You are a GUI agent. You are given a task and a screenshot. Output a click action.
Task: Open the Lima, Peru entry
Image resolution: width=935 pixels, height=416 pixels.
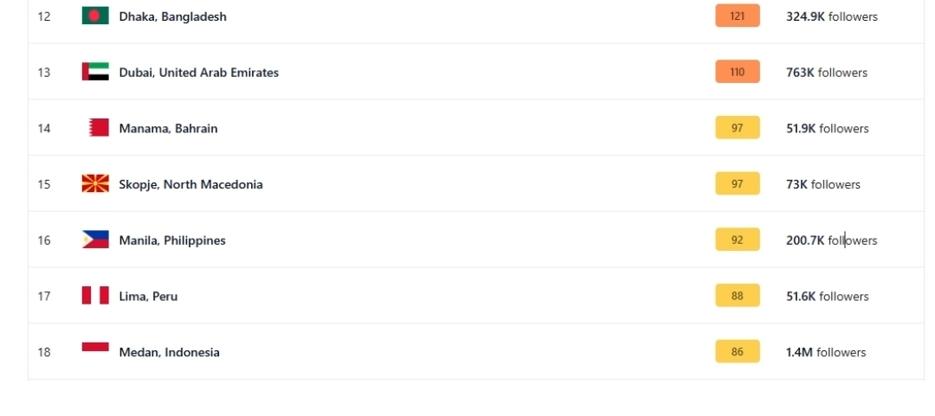coord(148,296)
